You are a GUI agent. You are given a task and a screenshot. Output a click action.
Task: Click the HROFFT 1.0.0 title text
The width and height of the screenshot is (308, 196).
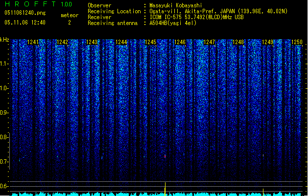coord(38,4)
